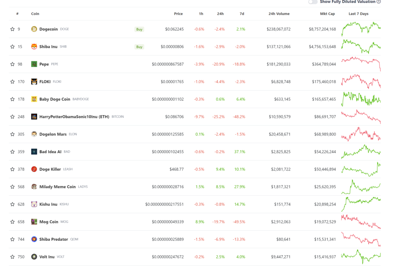Click Dogelon Mars 1h change 0.1%

click(x=200, y=134)
